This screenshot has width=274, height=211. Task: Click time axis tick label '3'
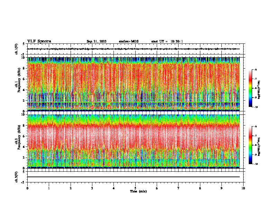pos(92,188)
